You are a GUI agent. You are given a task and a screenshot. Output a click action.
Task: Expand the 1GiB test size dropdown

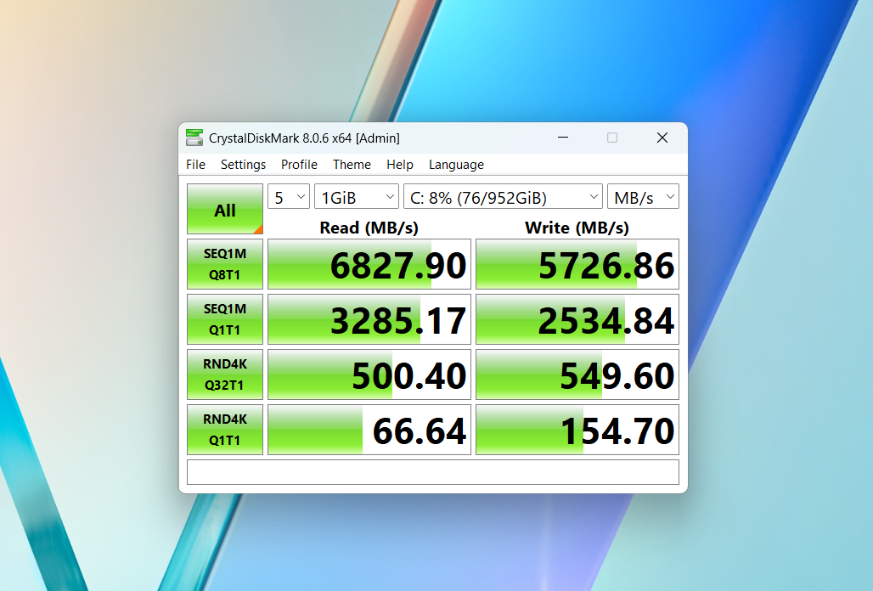click(357, 196)
